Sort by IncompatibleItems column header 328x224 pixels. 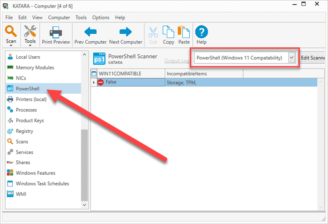[x=204, y=74]
